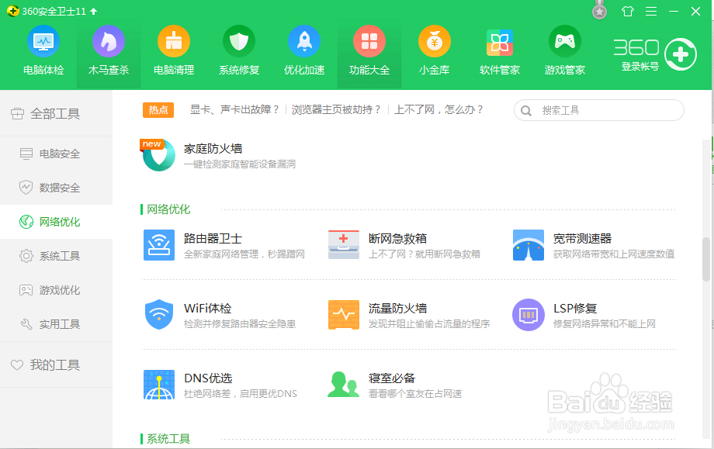This screenshot has width=714, height=449.
Task: Open 功能大全 all-features icon
Action: point(369,41)
